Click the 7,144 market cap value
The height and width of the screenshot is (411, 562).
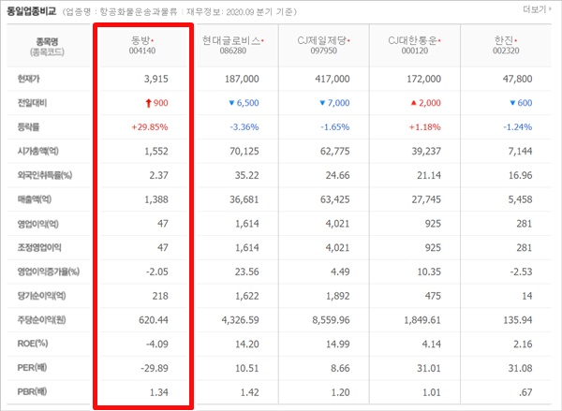[x=521, y=152]
